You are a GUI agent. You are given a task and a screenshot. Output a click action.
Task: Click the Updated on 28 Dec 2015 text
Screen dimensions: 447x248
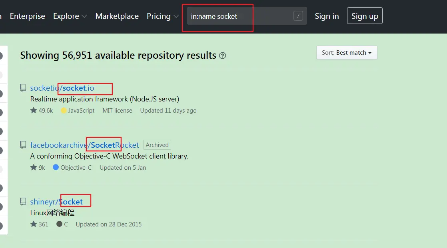(109, 224)
